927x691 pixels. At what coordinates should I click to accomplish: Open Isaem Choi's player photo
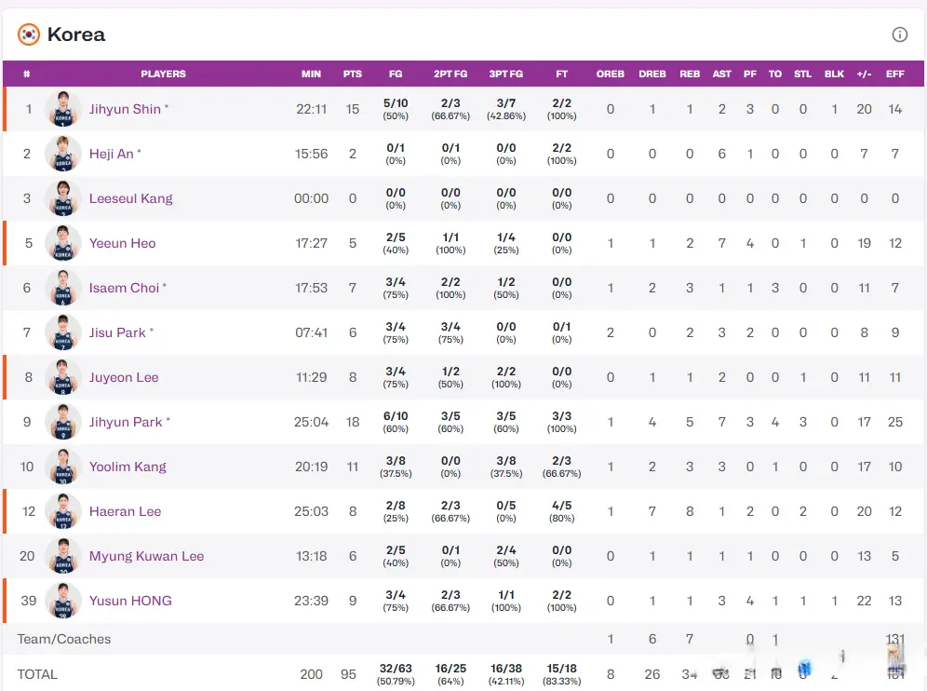(x=63, y=288)
